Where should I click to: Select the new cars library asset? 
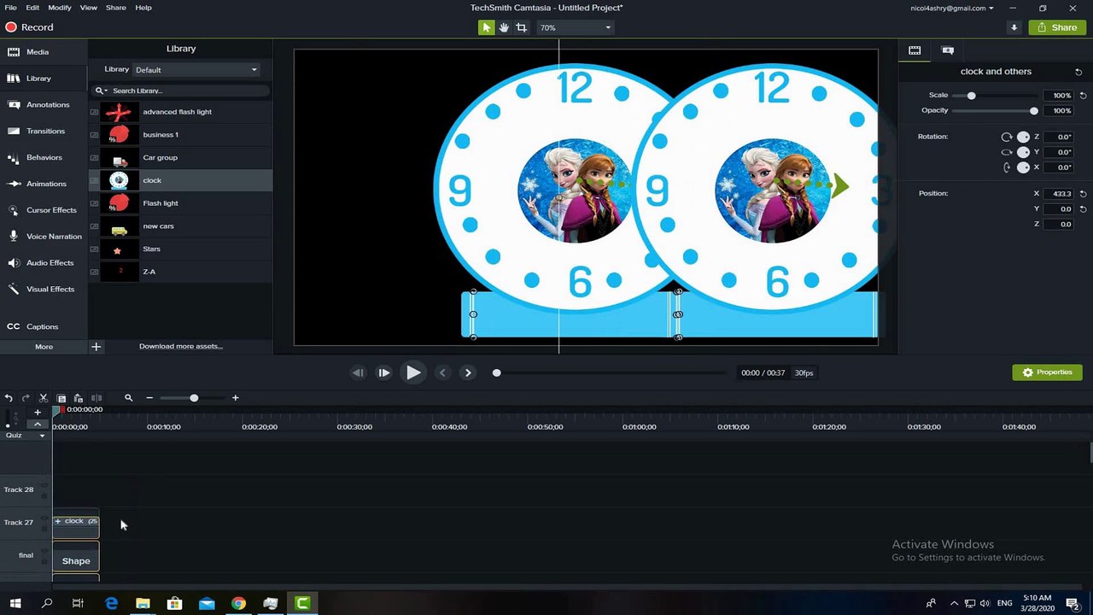coord(181,226)
